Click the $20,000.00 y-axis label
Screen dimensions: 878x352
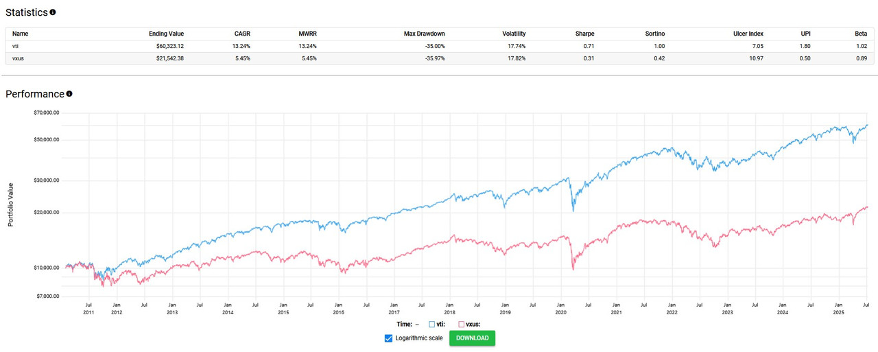pyautogui.click(x=47, y=213)
